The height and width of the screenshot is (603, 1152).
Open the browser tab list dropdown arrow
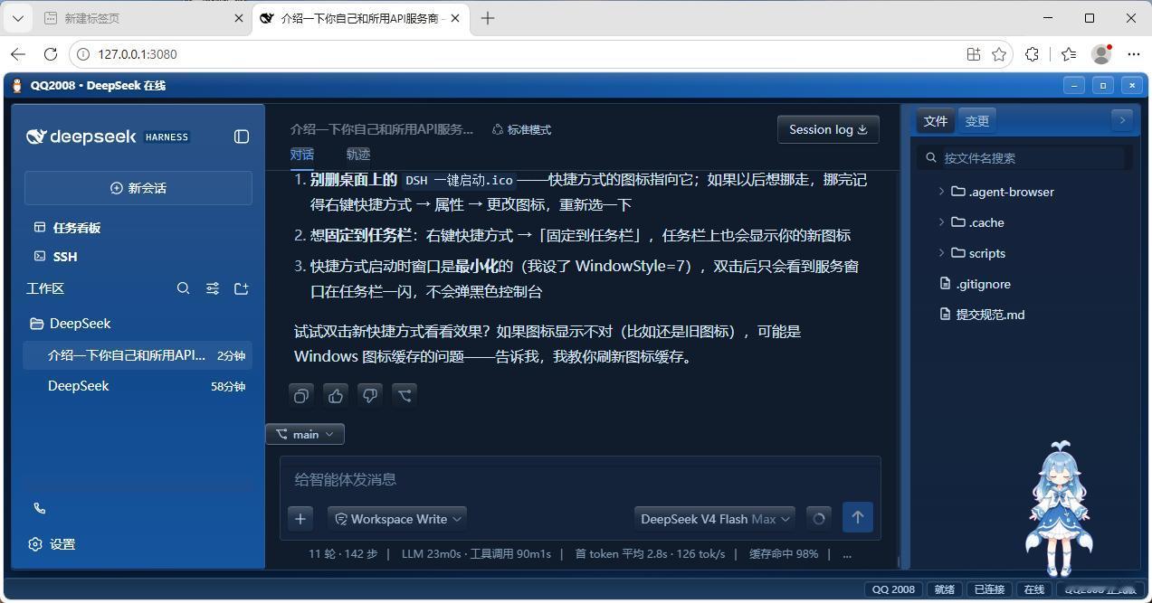coord(18,18)
